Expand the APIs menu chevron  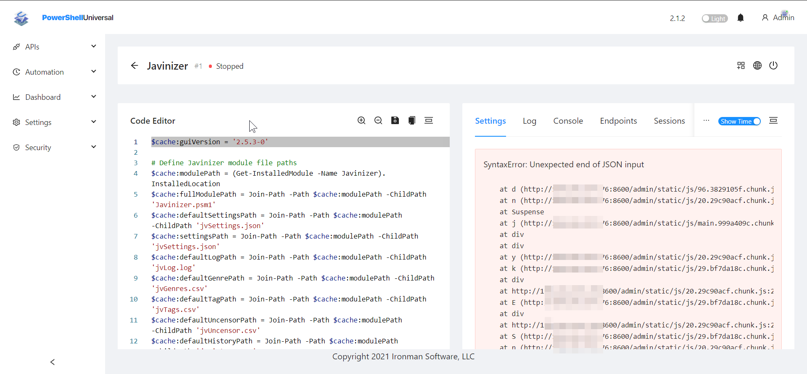(x=94, y=46)
